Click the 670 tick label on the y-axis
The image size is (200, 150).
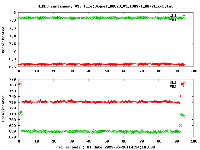[x=12, y=137]
